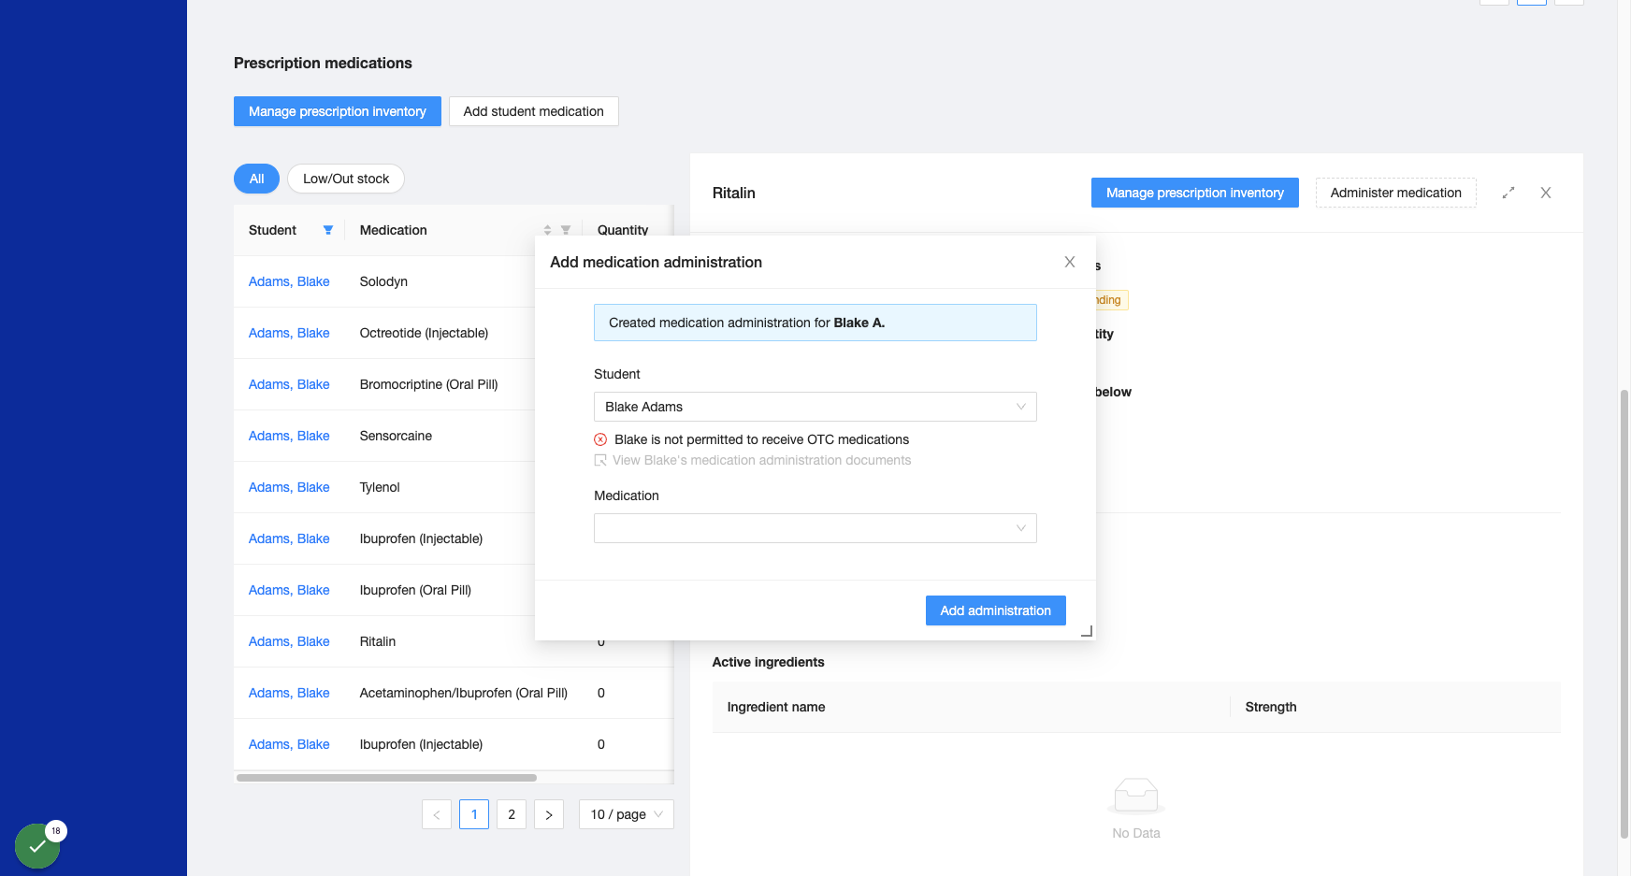Click the Quantity column header
1631x876 pixels.
(623, 230)
